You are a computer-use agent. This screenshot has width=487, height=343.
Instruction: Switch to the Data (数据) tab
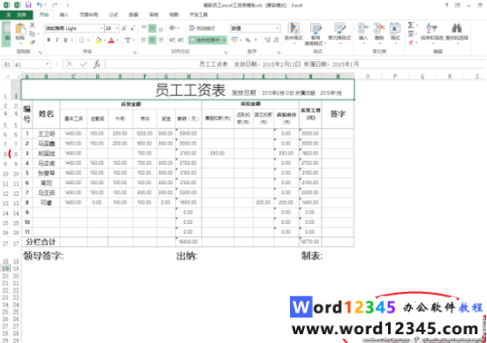tap(133, 15)
